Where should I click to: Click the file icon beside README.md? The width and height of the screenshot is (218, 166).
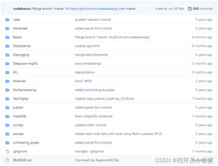(x=7, y=160)
